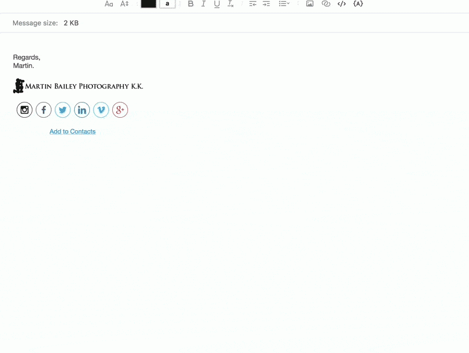Image resolution: width=469 pixels, height=353 pixels.
Task: Open the HTML source code view
Action: click(x=342, y=4)
